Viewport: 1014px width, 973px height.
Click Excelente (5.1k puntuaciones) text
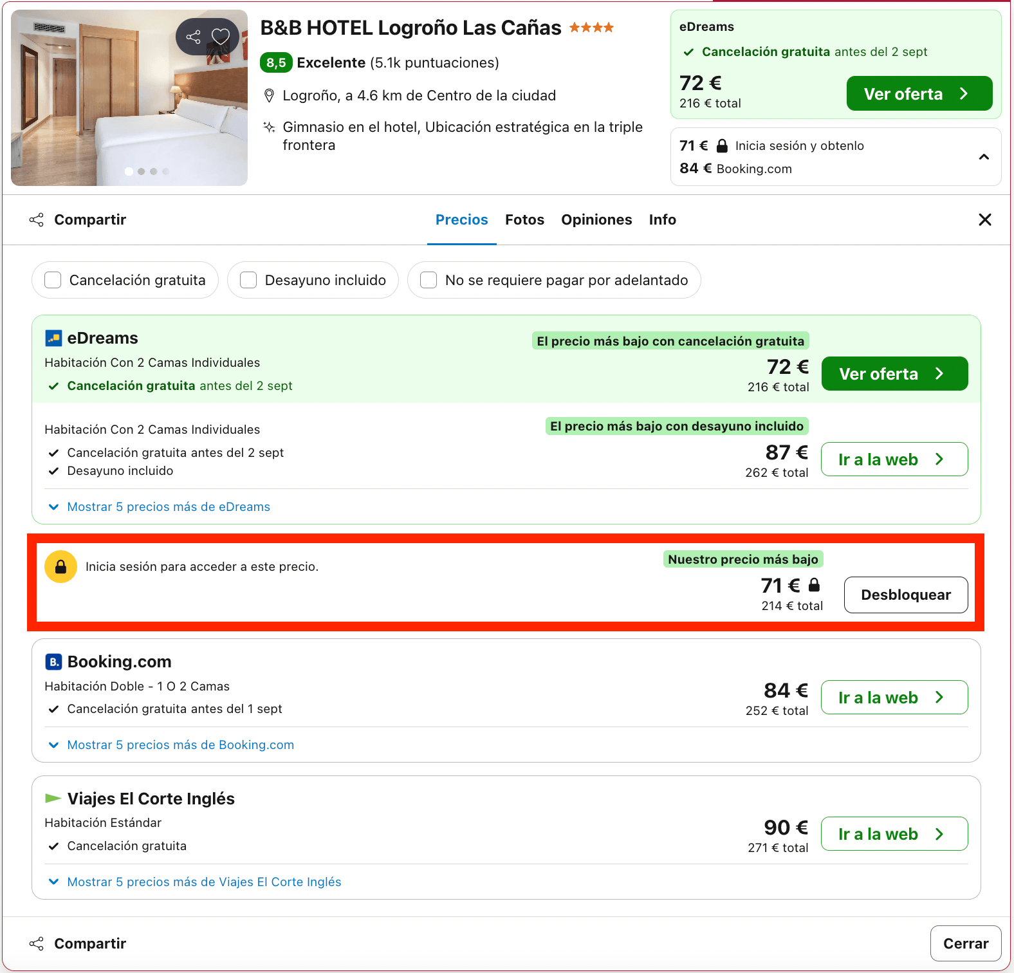click(x=398, y=63)
